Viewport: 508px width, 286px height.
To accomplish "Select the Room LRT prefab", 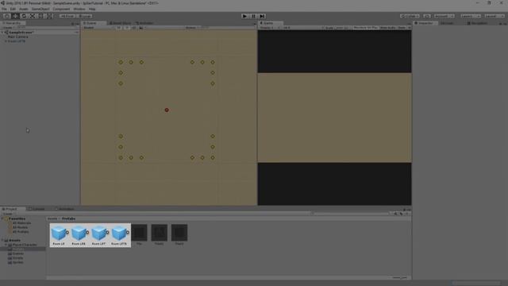I will click(x=98, y=235).
